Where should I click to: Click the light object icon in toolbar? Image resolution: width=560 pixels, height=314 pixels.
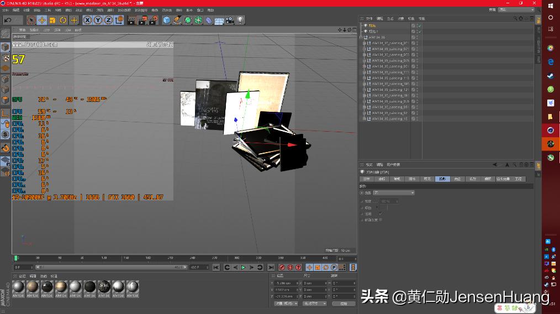tap(240, 20)
